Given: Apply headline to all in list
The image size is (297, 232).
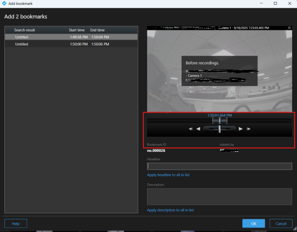Looking at the screenshot, I should 168,175.
